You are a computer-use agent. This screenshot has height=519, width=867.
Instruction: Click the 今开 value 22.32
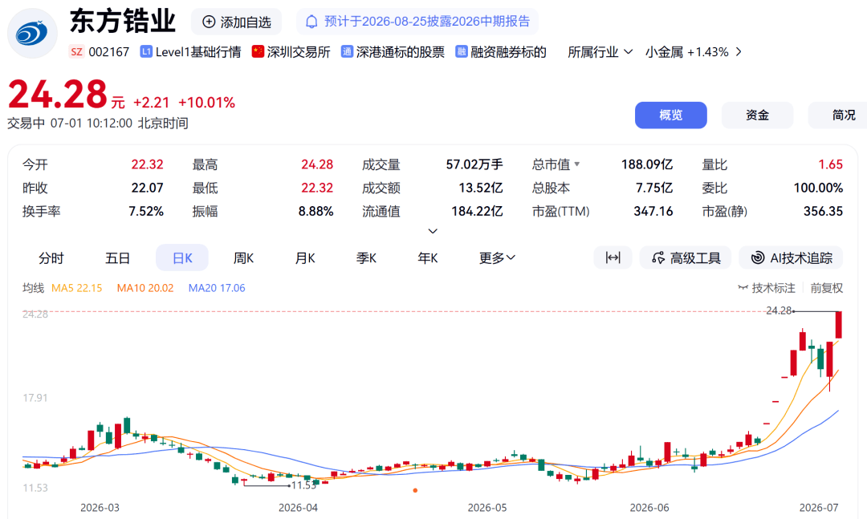tap(147, 164)
